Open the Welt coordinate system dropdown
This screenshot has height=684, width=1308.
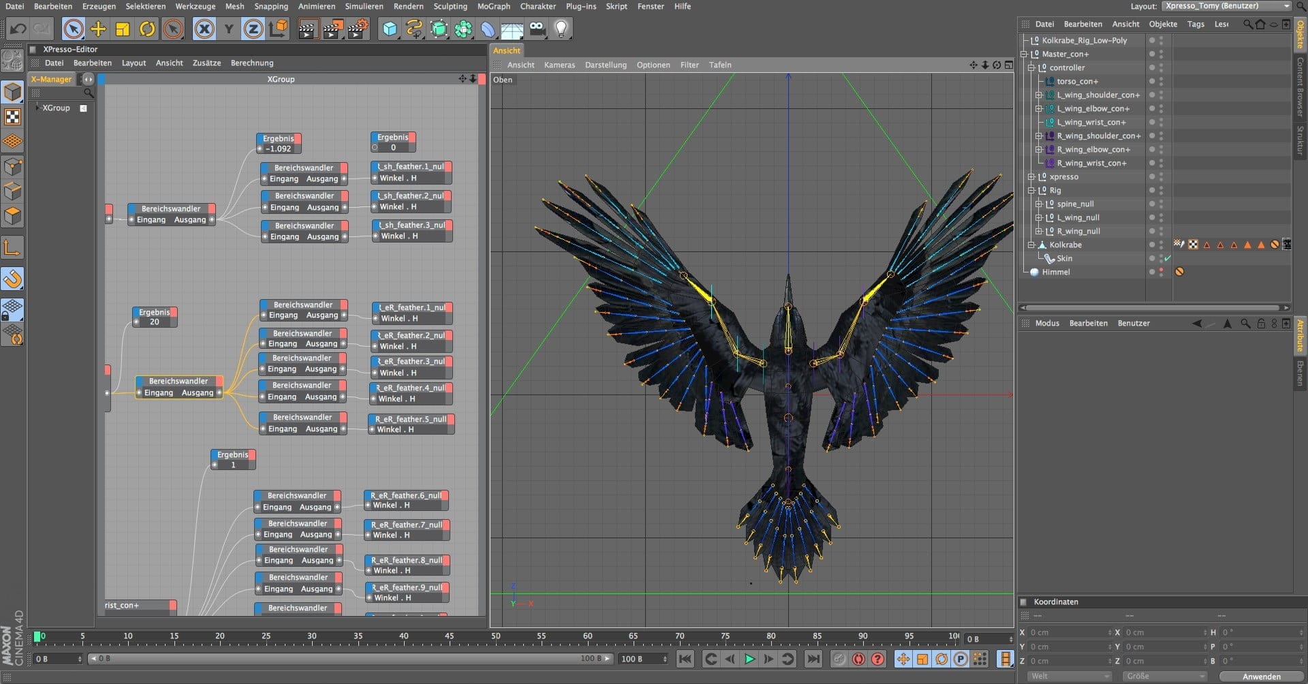point(1068,677)
